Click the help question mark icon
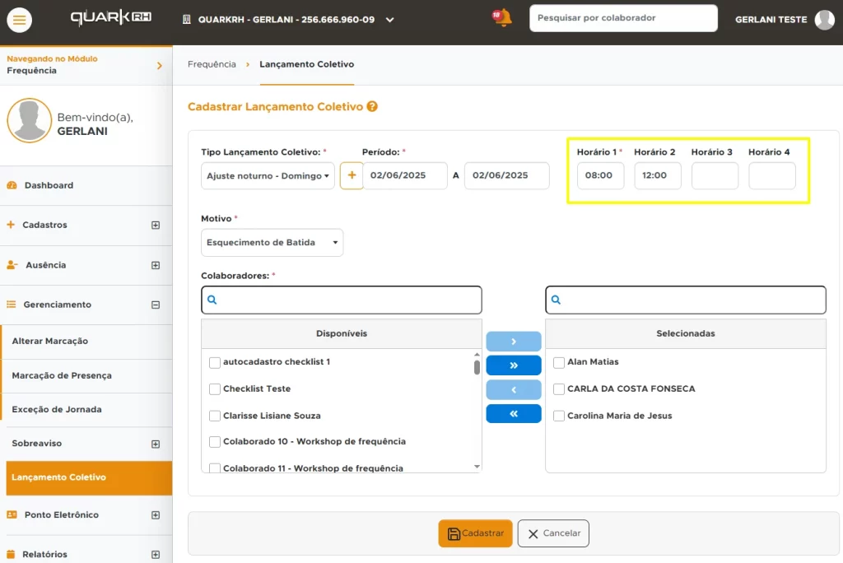This screenshot has height=563, width=843. click(x=372, y=107)
